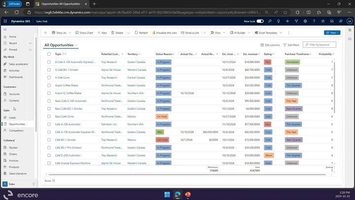The height and width of the screenshot is (200, 355).
Task: Select checkbox for A Cafe Corto row
Action: pyautogui.click(x=49, y=78)
